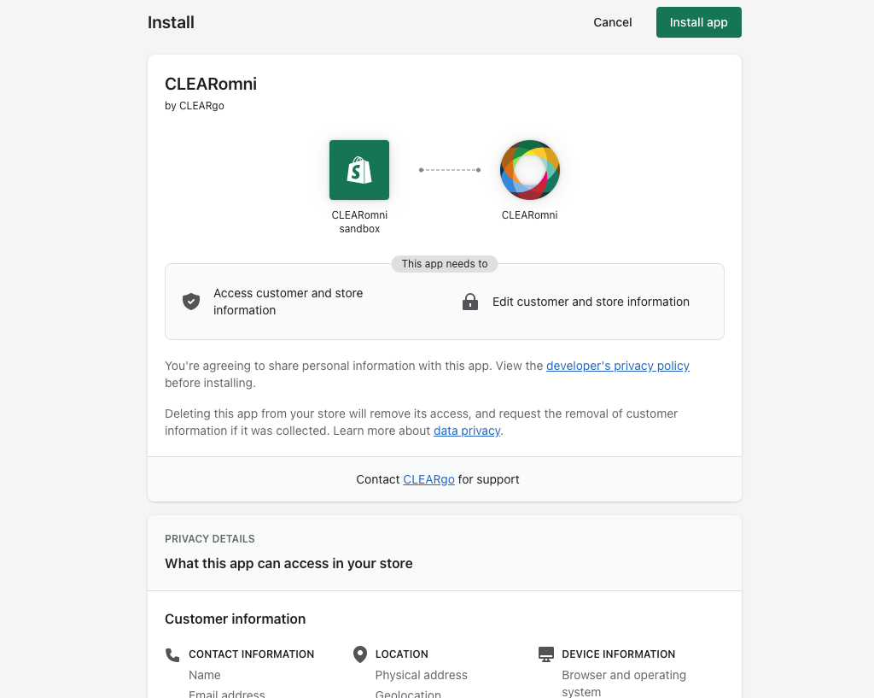Click the Customer information heading
This screenshot has height=698, width=874.
pyautogui.click(x=235, y=619)
